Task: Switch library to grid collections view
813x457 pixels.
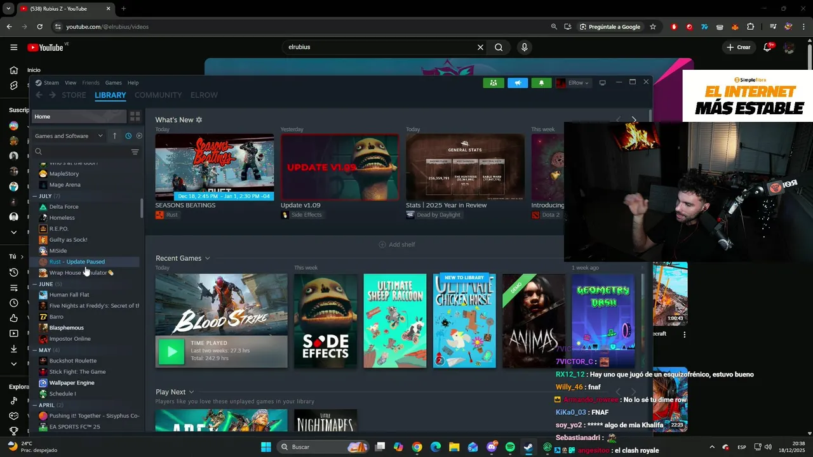Action: coord(135,116)
